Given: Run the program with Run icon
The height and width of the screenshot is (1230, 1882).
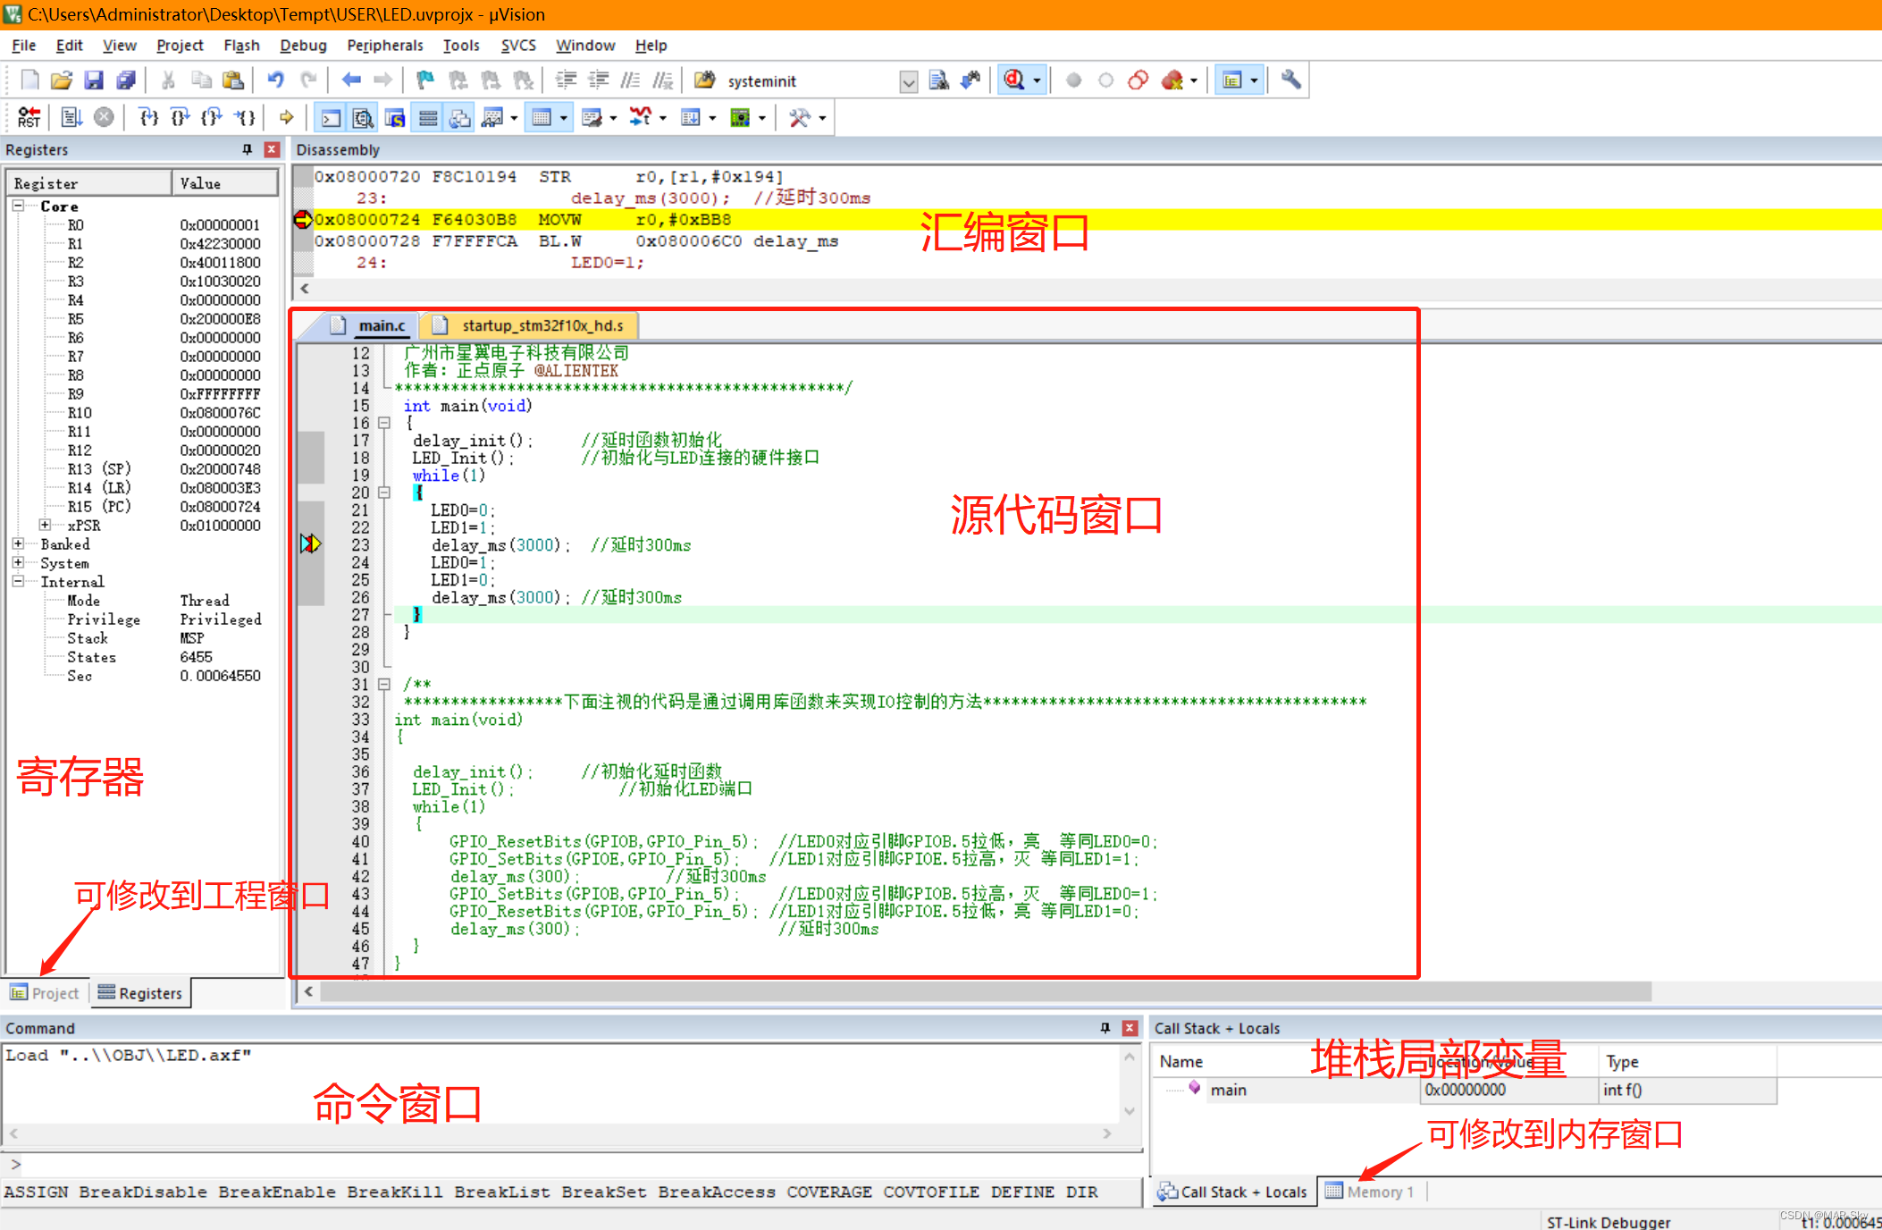Looking at the screenshot, I should [71, 117].
